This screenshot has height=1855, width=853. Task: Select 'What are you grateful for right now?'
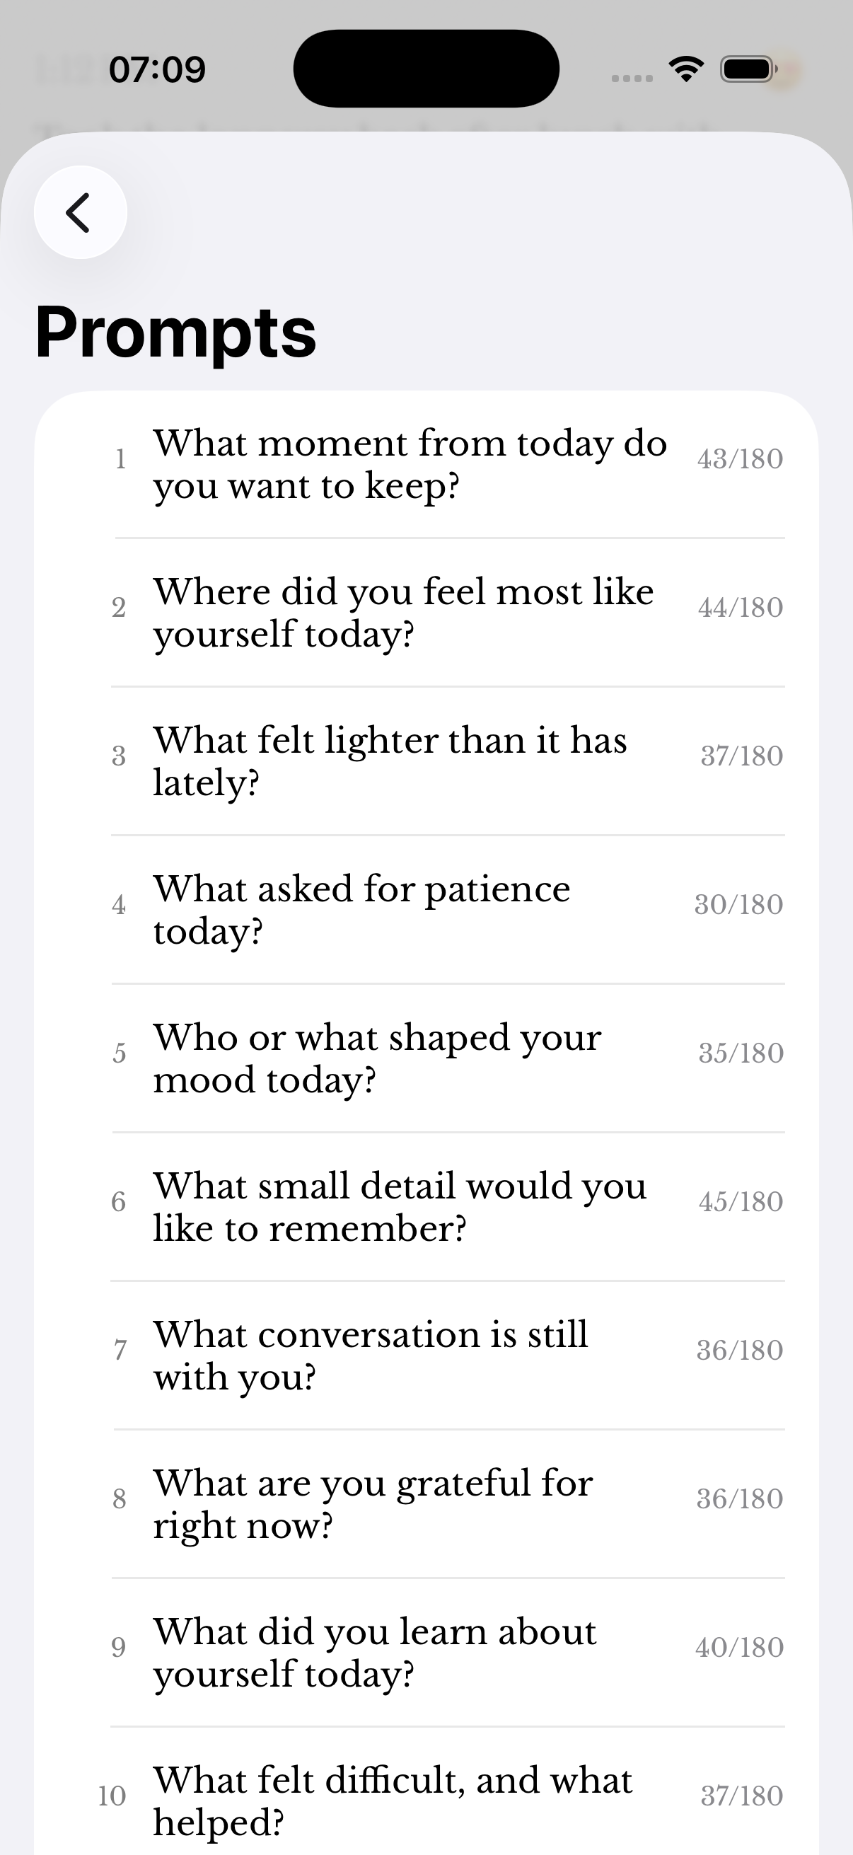(426, 1503)
